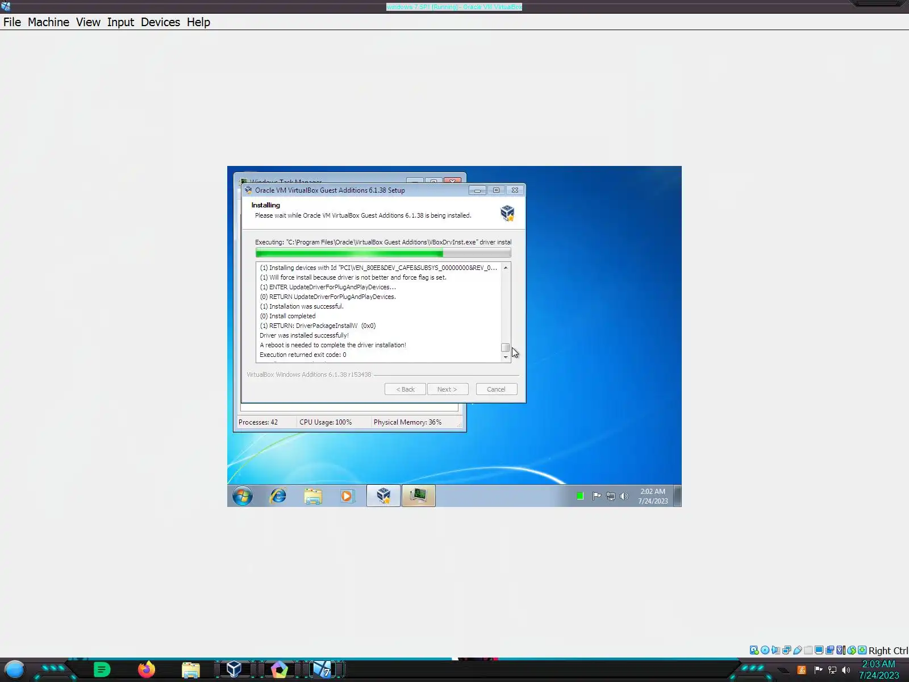Click the Next > button in setup
The image size is (909, 682).
pyautogui.click(x=447, y=389)
